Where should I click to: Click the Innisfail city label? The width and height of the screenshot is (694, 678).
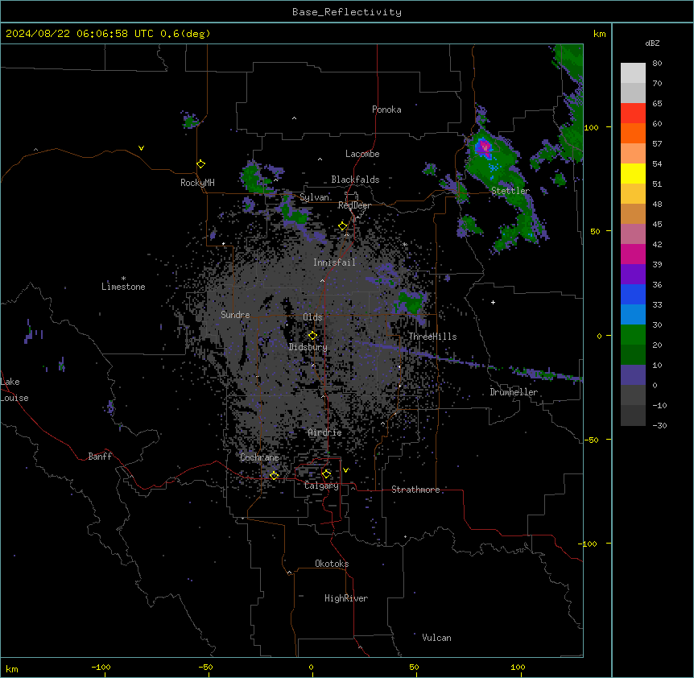[x=334, y=263]
